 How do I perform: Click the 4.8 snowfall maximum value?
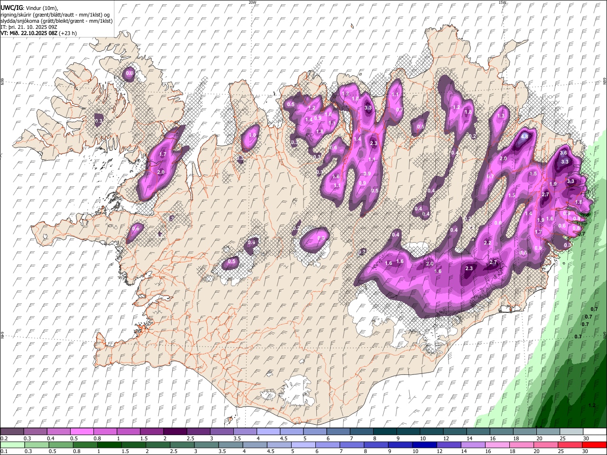524,136
